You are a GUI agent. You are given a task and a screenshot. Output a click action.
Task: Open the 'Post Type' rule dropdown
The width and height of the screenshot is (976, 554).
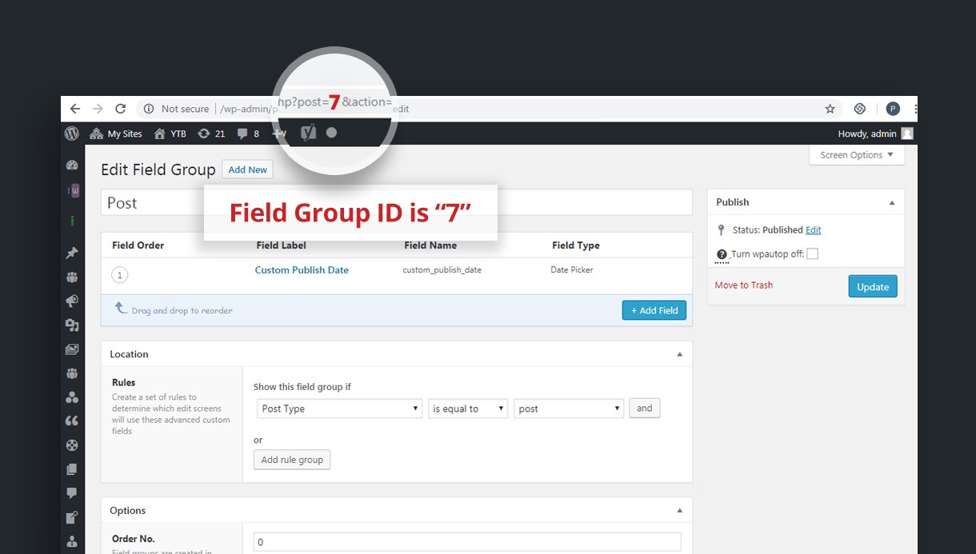tap(340, 409)
